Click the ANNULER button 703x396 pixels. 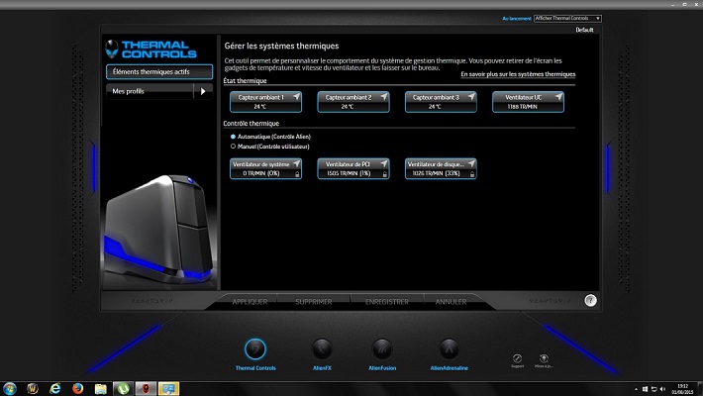452,302
